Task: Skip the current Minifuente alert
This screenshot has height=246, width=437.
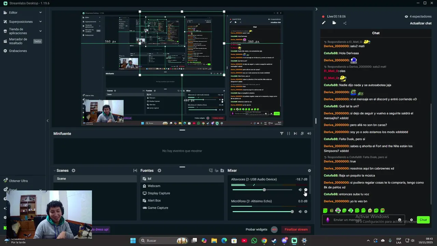Action: (x=295, y=134)
